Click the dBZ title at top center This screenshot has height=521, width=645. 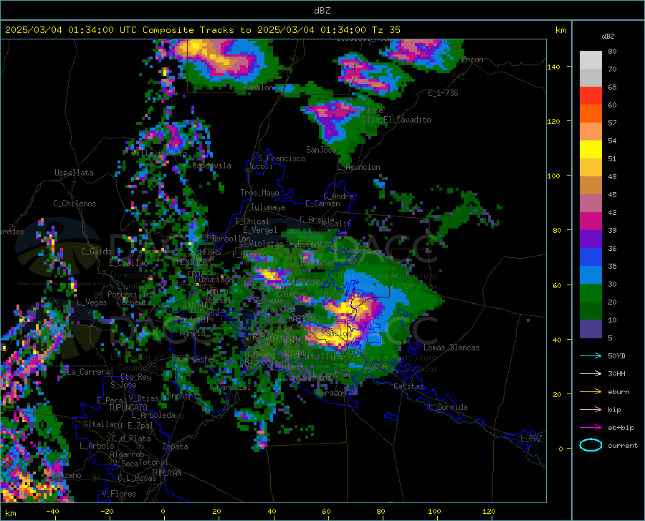click(x=322, y=10)
